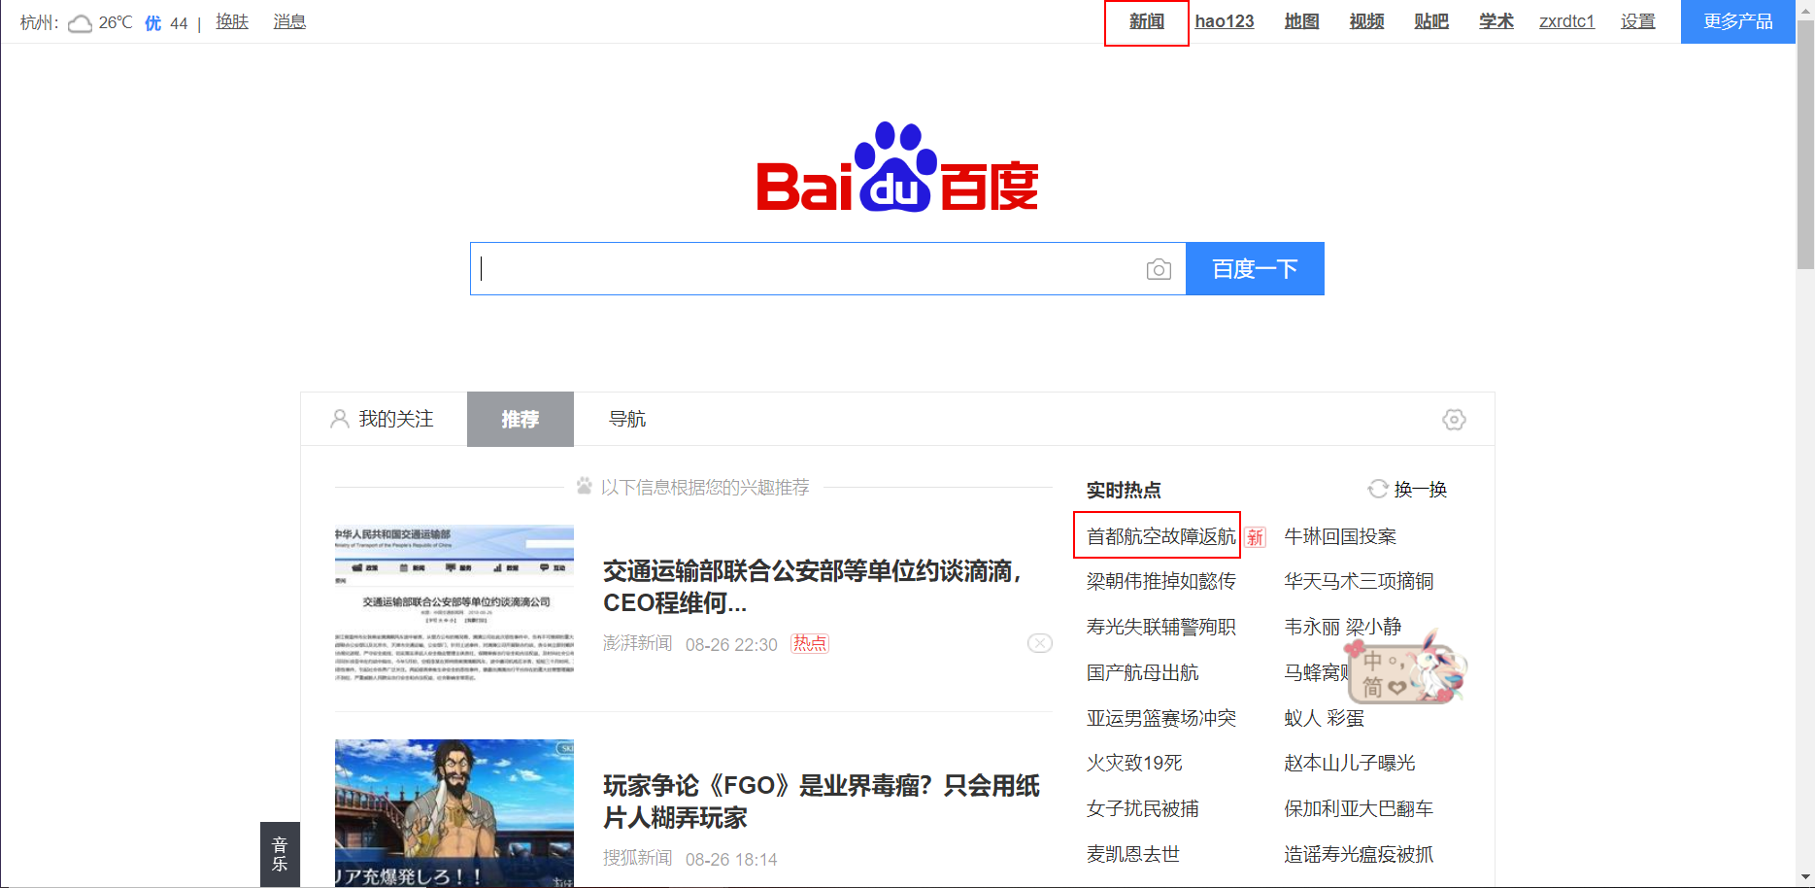The image size is (1815, 888).
Task: Open the 交通运输部联合公安部 article headline
Action: click(812, 587)
